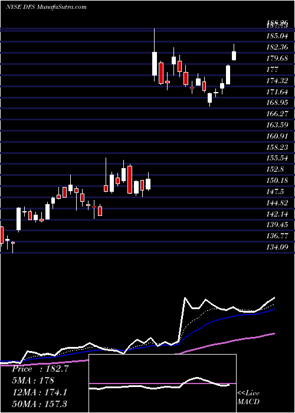Screen dimensions: 295x413
Task: Select the 163.59 price label
Action: [x=277, y=125]
